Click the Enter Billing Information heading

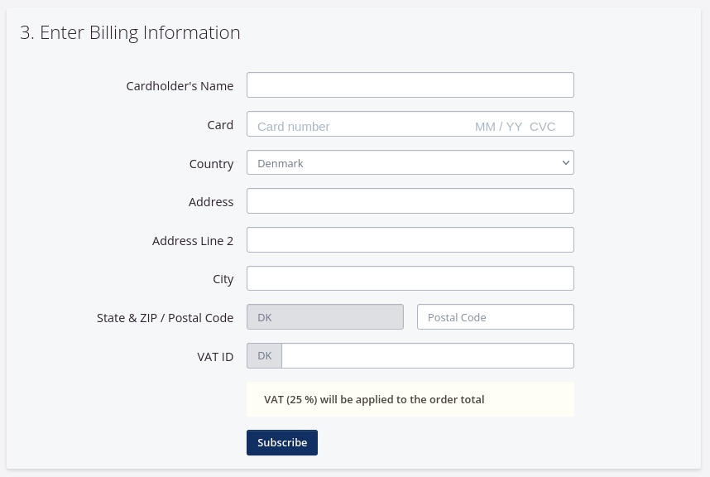tap(130, 32)
